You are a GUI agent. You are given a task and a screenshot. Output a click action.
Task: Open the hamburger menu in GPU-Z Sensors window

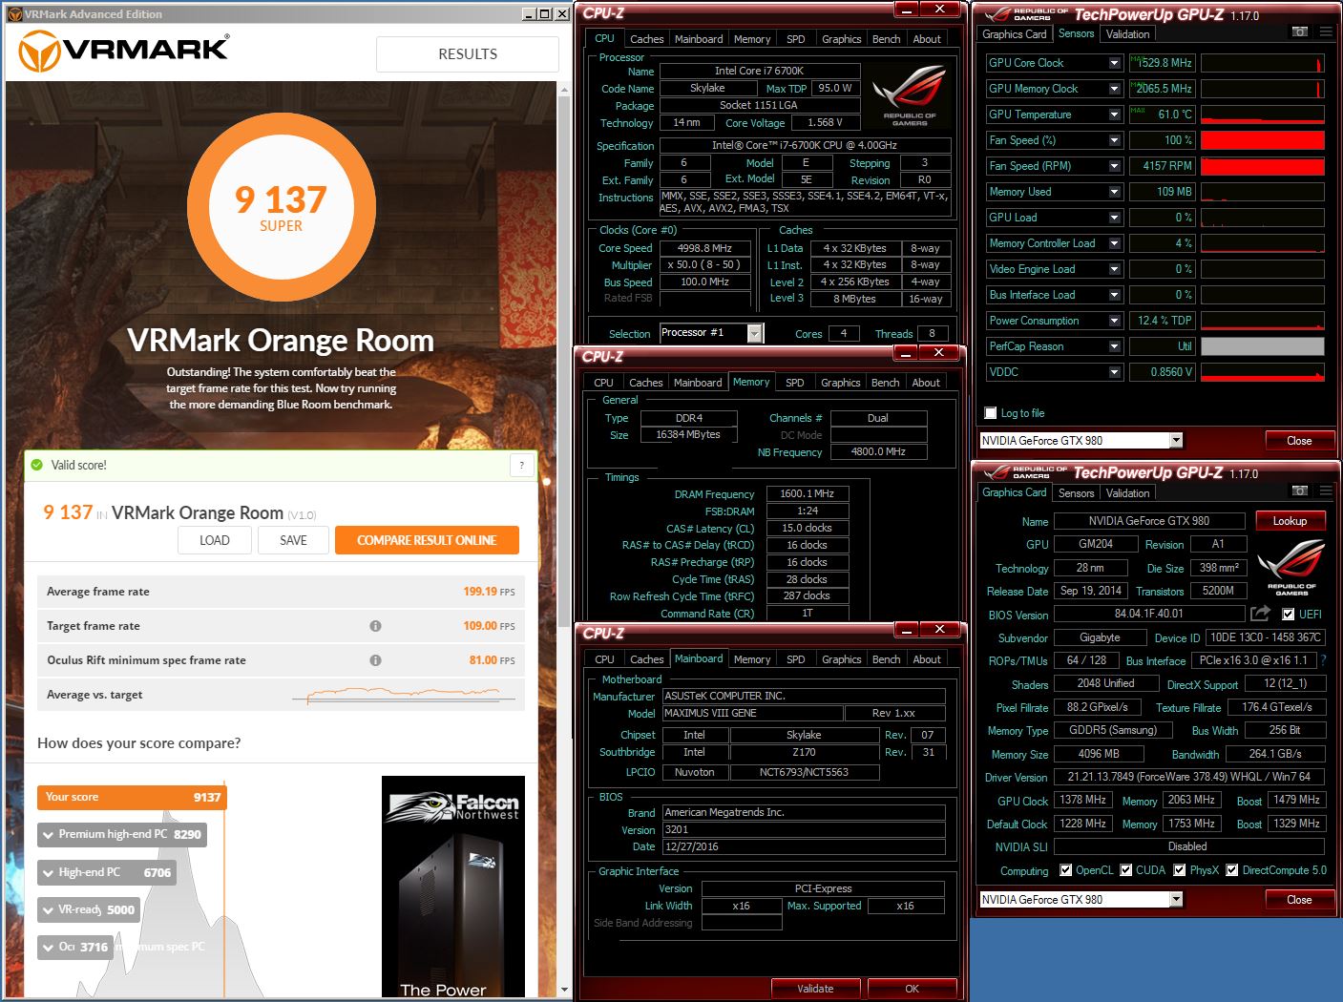[x=1326, y=32]
